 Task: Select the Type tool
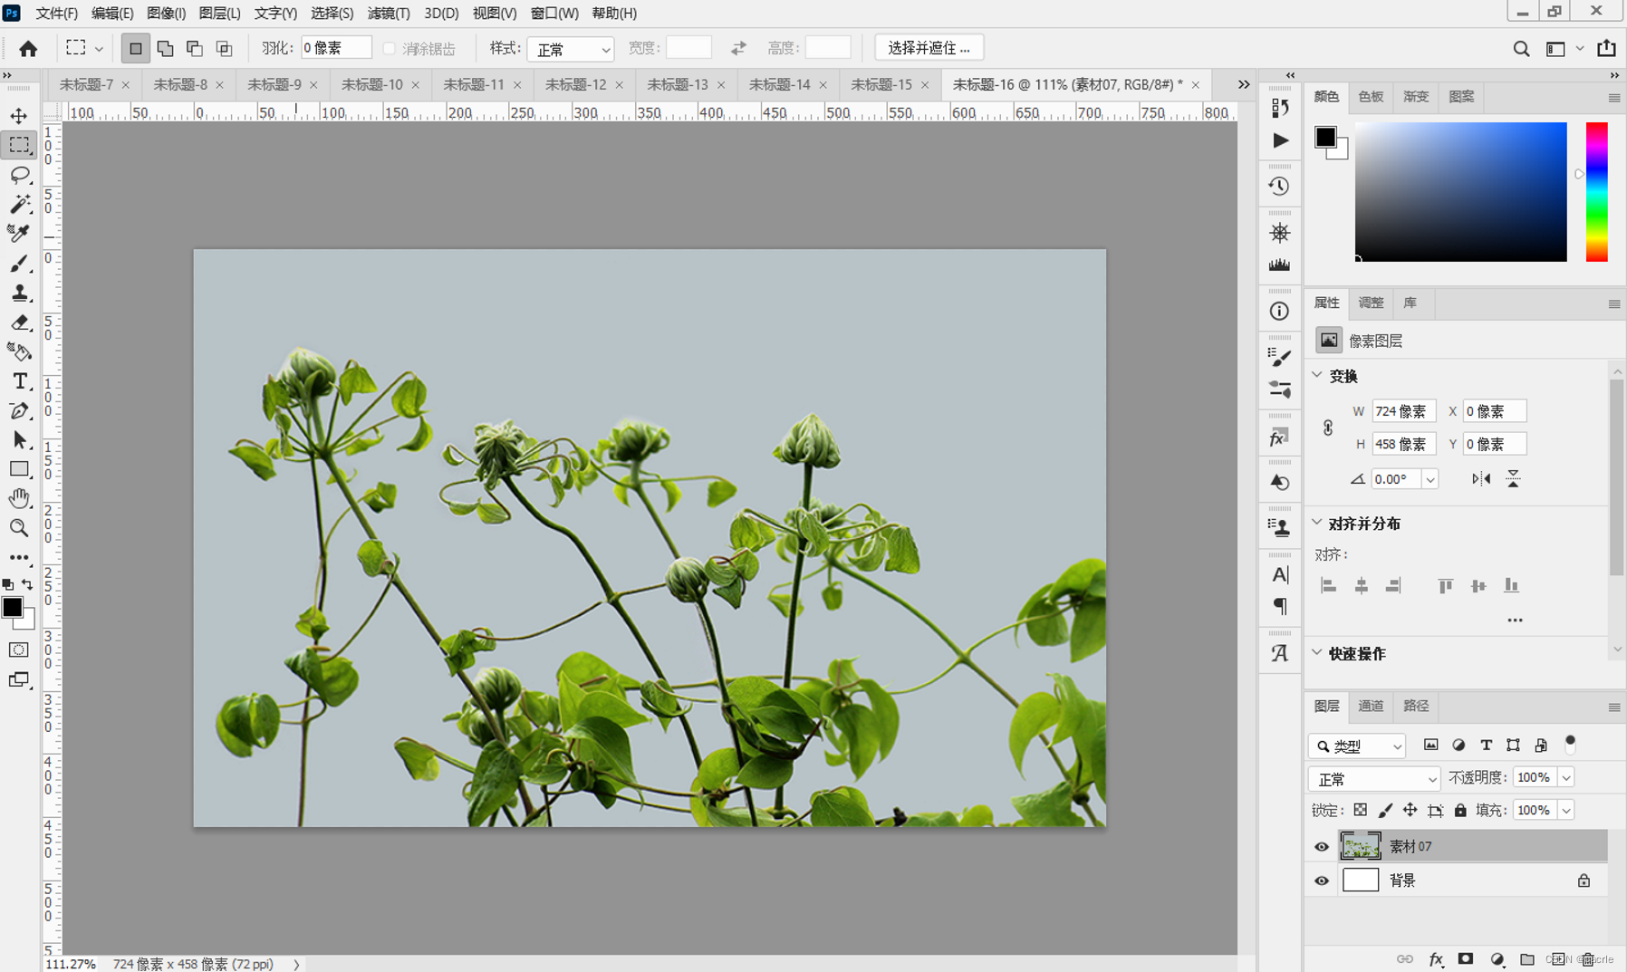click(19, 381)
